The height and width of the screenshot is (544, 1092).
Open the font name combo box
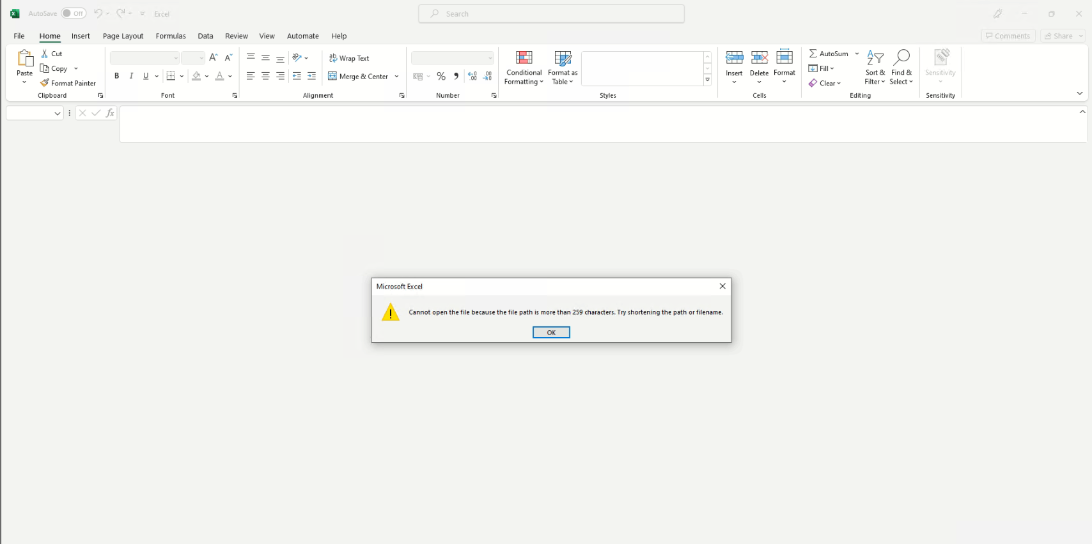click(144, 58)
